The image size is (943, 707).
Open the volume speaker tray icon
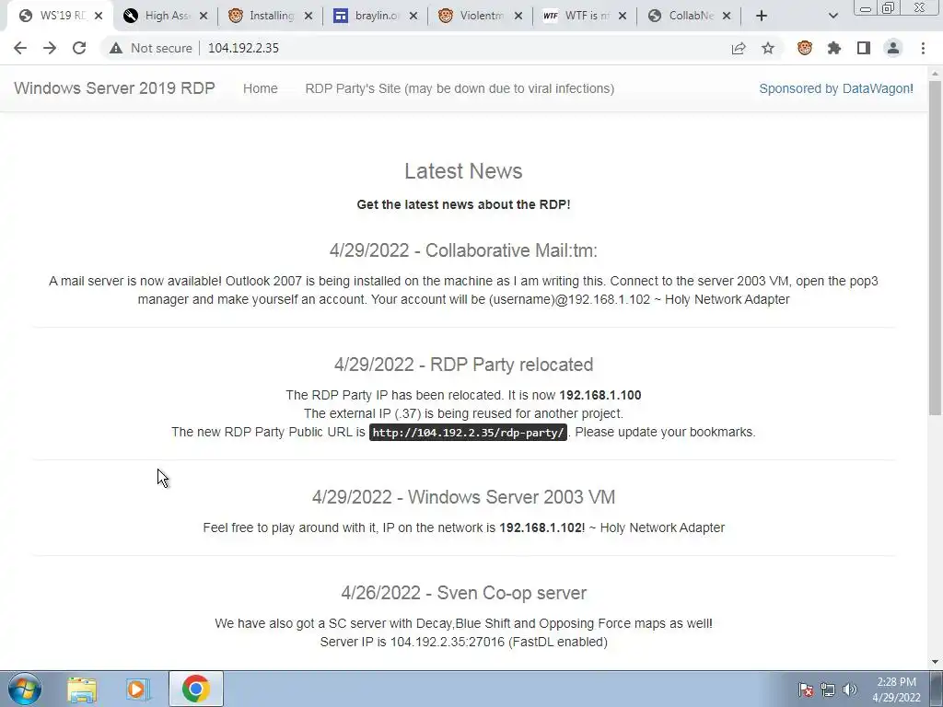pyautogui.click(x=849, y=690)
